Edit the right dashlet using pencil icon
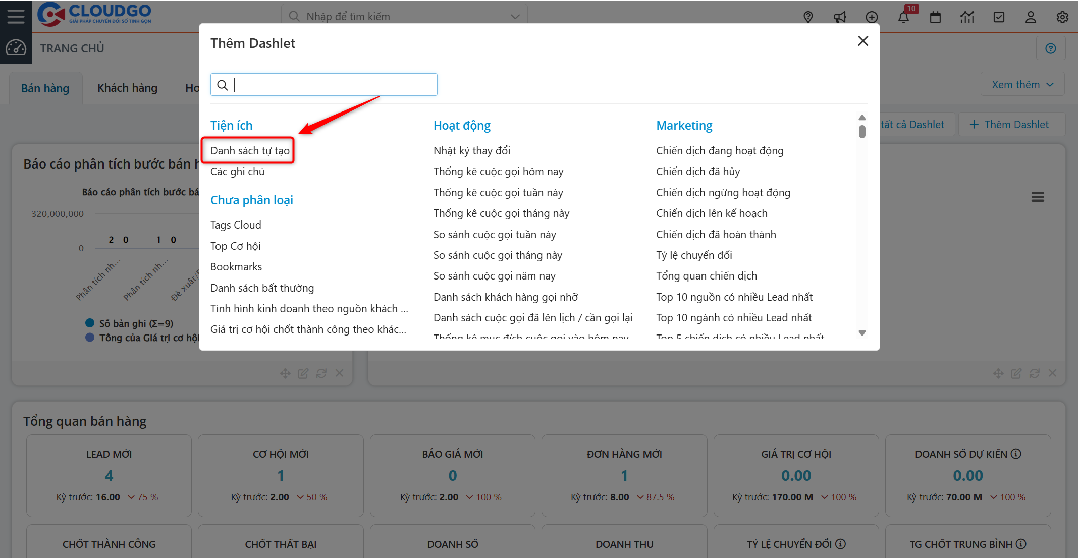This screenshot has width=1080, height=558. point(1016,373)
